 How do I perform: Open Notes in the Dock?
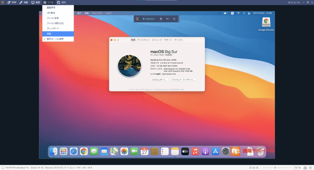point(175,152)
